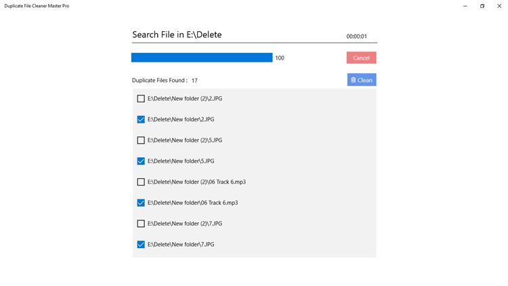This screenshot has width=508, height=286.
Task: Check E:\Delete\New folder (2)\2.JPG checkbox
Action: [x=141, y=99]
